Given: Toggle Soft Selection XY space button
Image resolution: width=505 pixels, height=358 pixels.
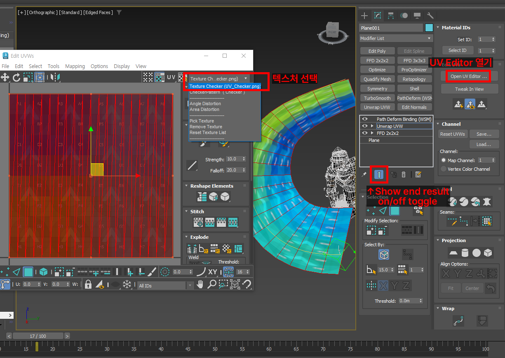Looking at the screenshot, I should pyautogui.click(x=212, y=272).
